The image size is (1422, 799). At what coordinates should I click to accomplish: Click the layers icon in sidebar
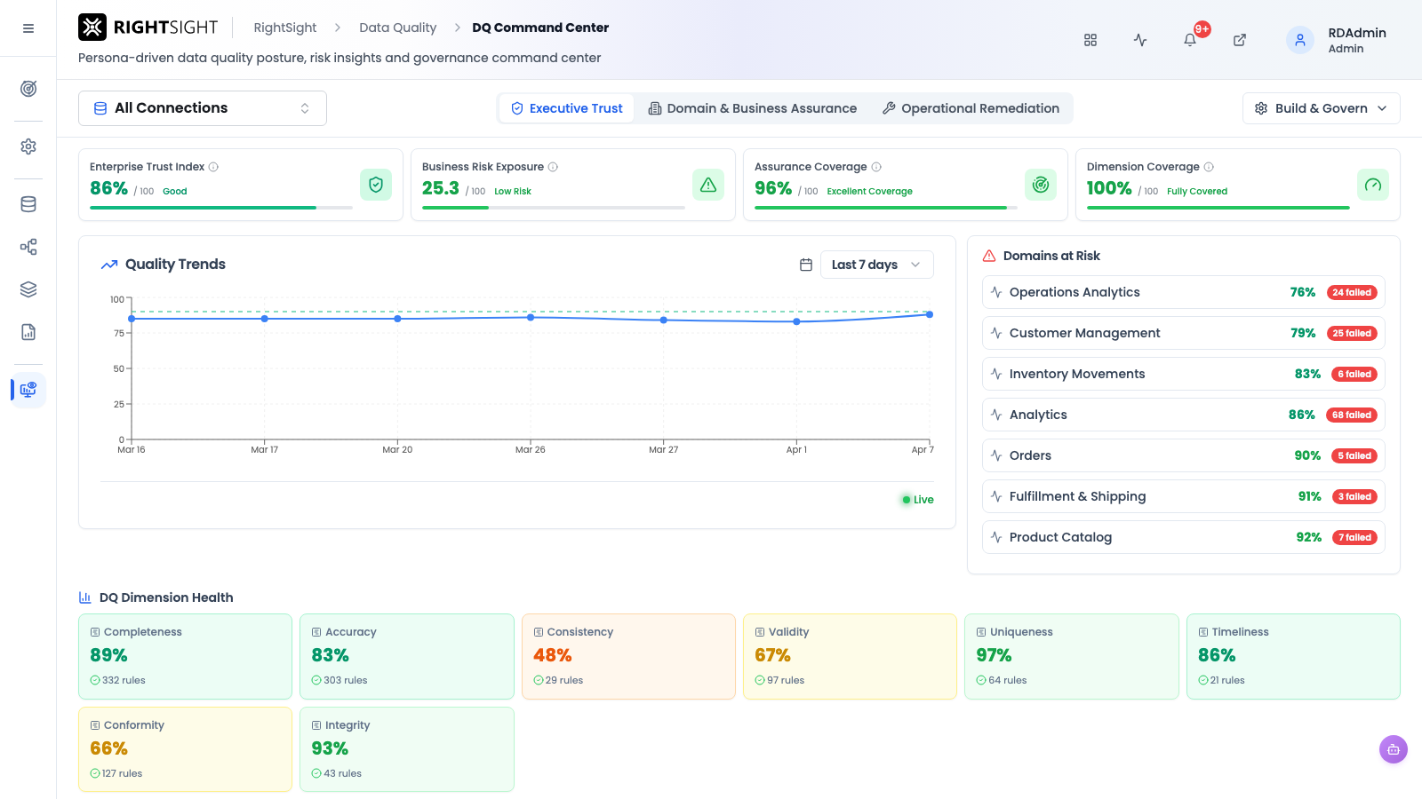click(x=28, y=289)
